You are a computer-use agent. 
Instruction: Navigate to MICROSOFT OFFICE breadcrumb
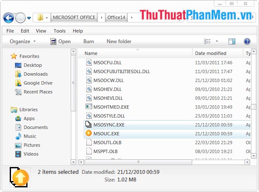coord(74,17)
